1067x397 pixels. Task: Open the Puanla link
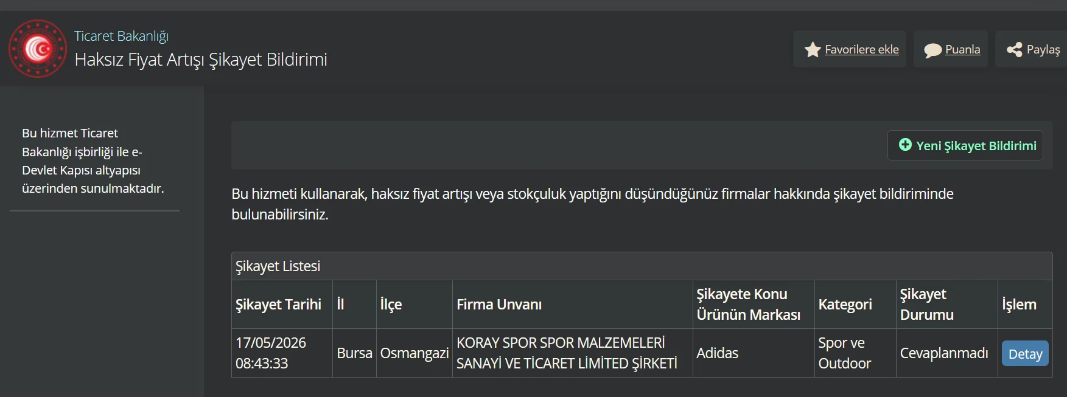(962, 49)
